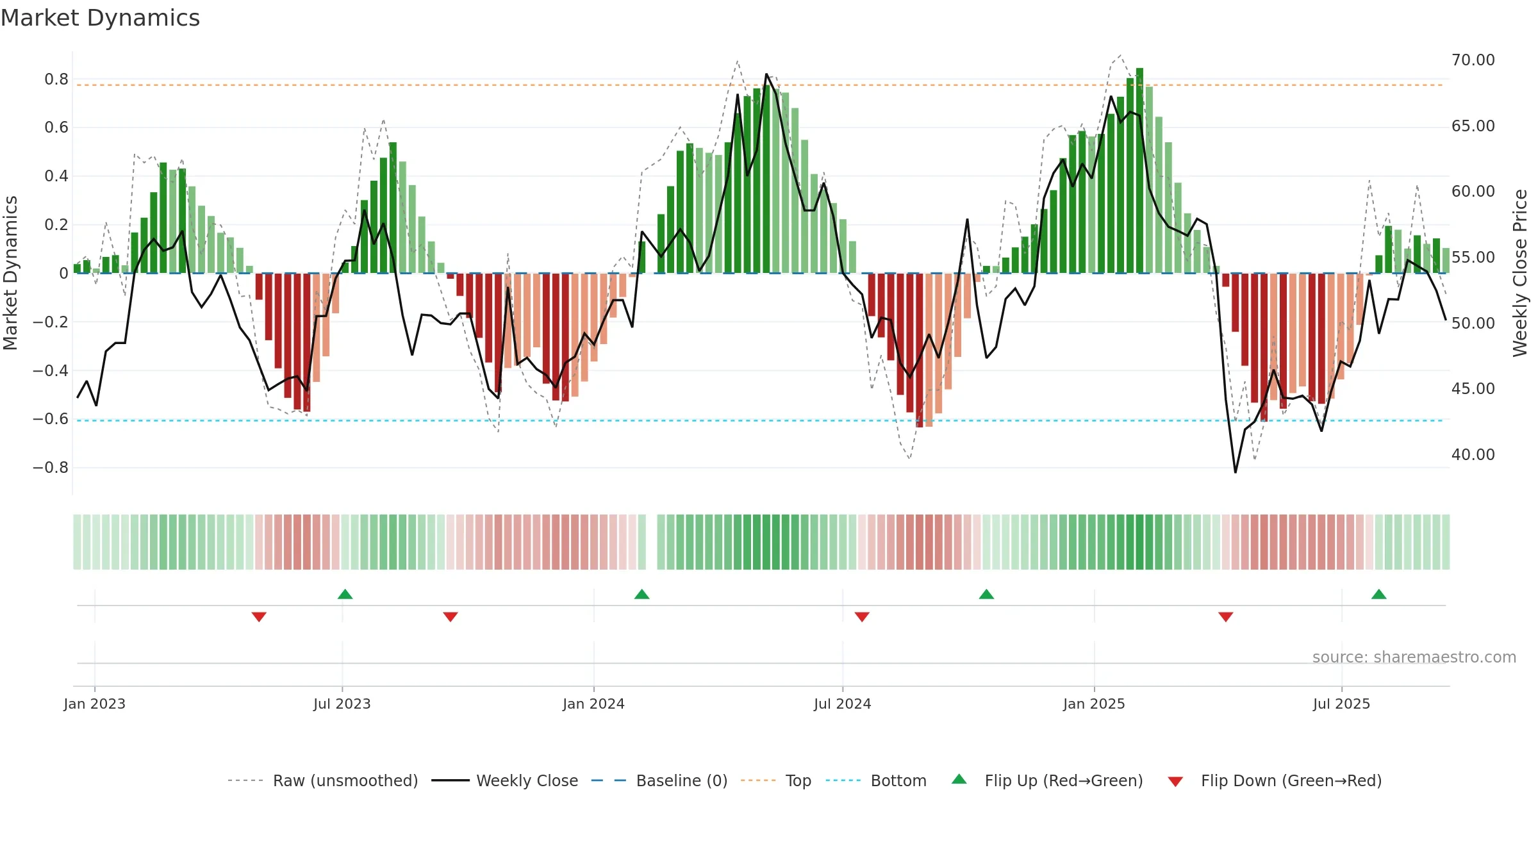This screenshot has width=1538, height=865.
Task: Toggle the Weekly Close legend entry
Action: (x=505, y=780)
